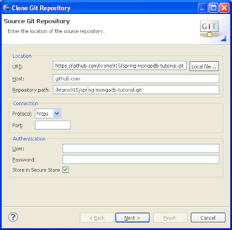
Task: Click the Cancel button
Action: (x=208, y=218)
